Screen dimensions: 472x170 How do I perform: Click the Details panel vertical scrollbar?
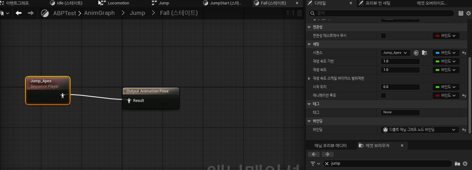[x=469, y=95]
